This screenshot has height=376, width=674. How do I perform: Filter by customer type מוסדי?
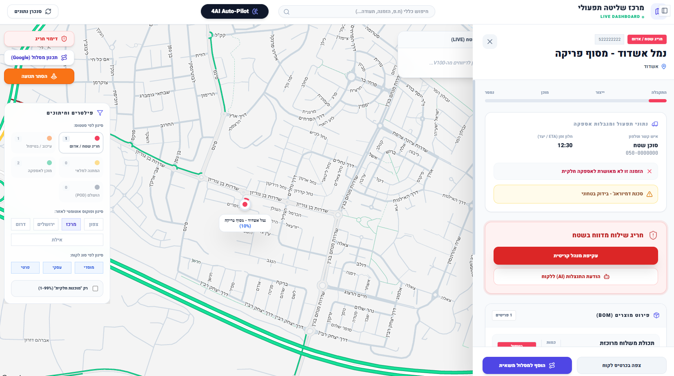click(x=89, y=268)
